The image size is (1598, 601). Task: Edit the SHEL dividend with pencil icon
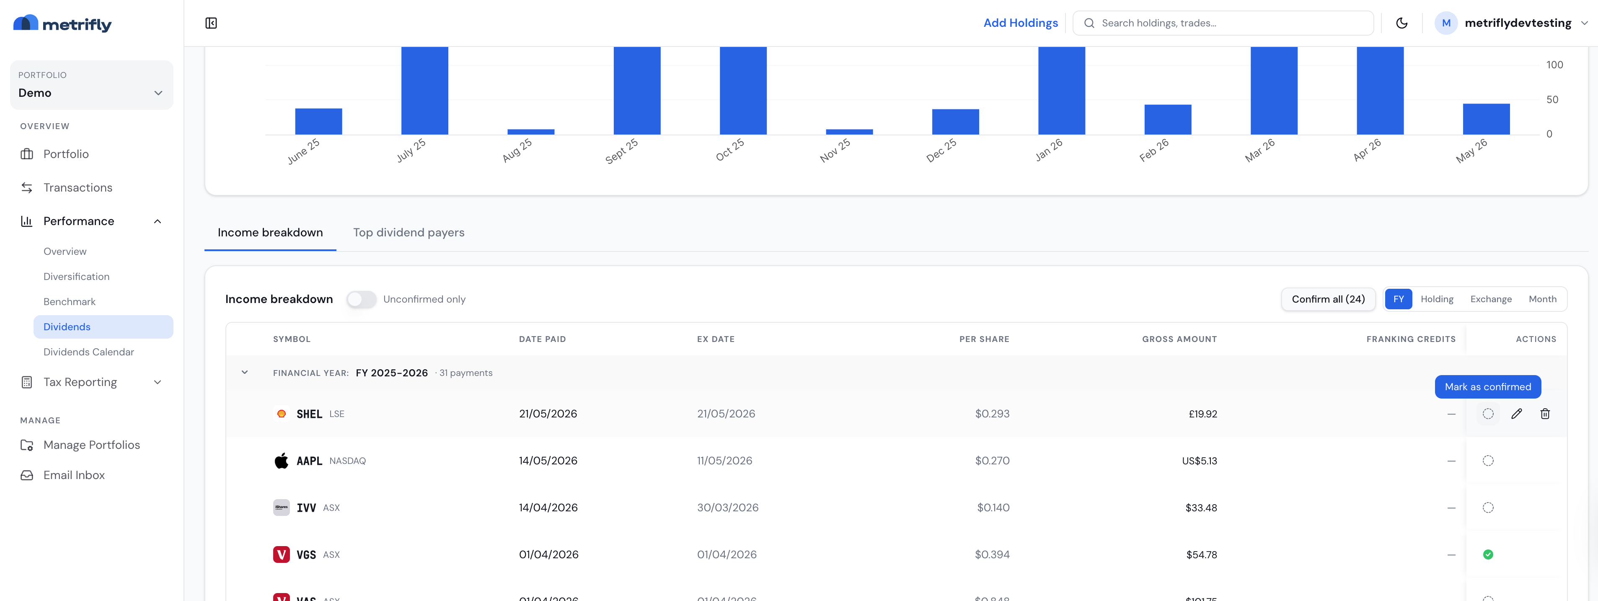click(x=1516, y=414)
